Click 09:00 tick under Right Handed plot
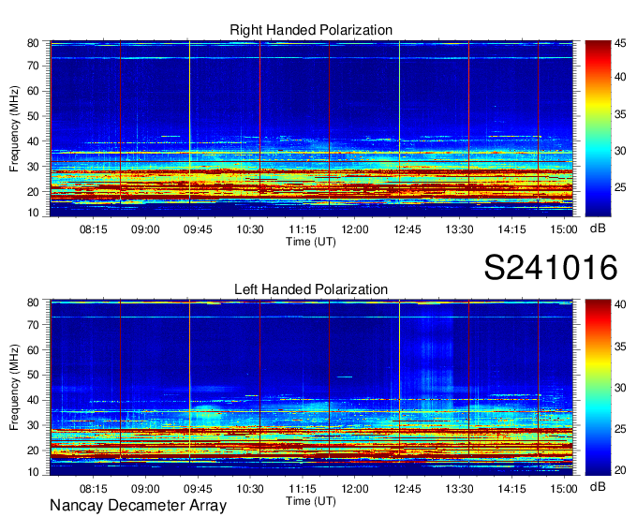The width and height of the screenshot is (637, 517). (145, 229)
